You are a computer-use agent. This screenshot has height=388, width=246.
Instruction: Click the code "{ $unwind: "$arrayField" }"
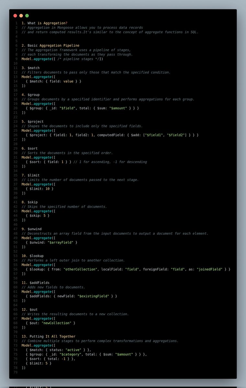[x=51, y=242]
